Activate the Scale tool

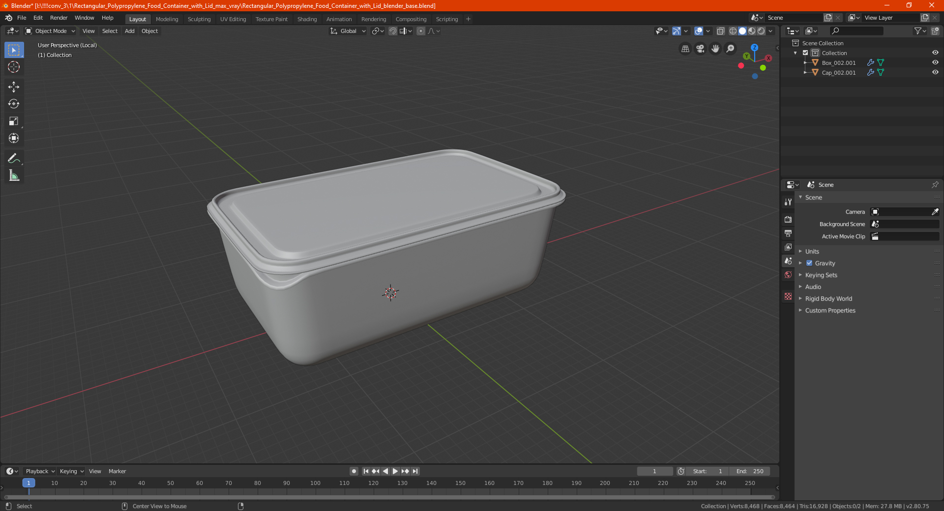14,121
